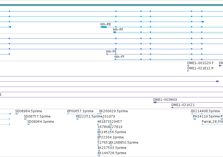Click the arrowhead glyph under SD08964.5prime
The image size is (223, 157).
pyautogui.click(x=17, y=114)
